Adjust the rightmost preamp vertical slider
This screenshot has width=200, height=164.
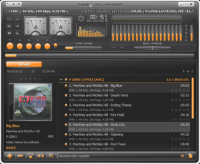click(192, 33)
